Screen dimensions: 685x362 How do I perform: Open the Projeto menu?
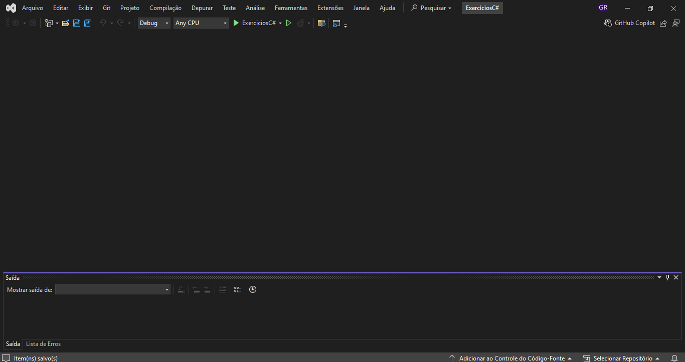click(130, 8)
